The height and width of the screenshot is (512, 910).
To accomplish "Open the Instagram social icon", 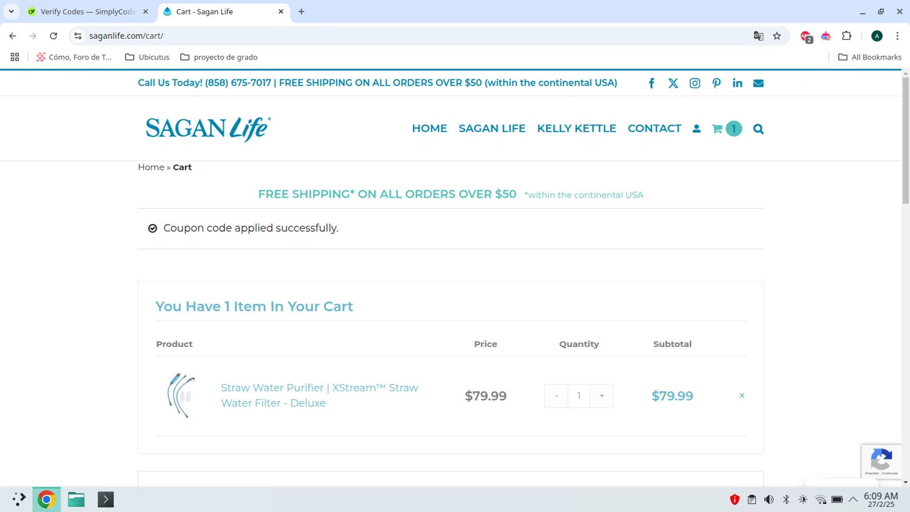I will coord(695,83).
